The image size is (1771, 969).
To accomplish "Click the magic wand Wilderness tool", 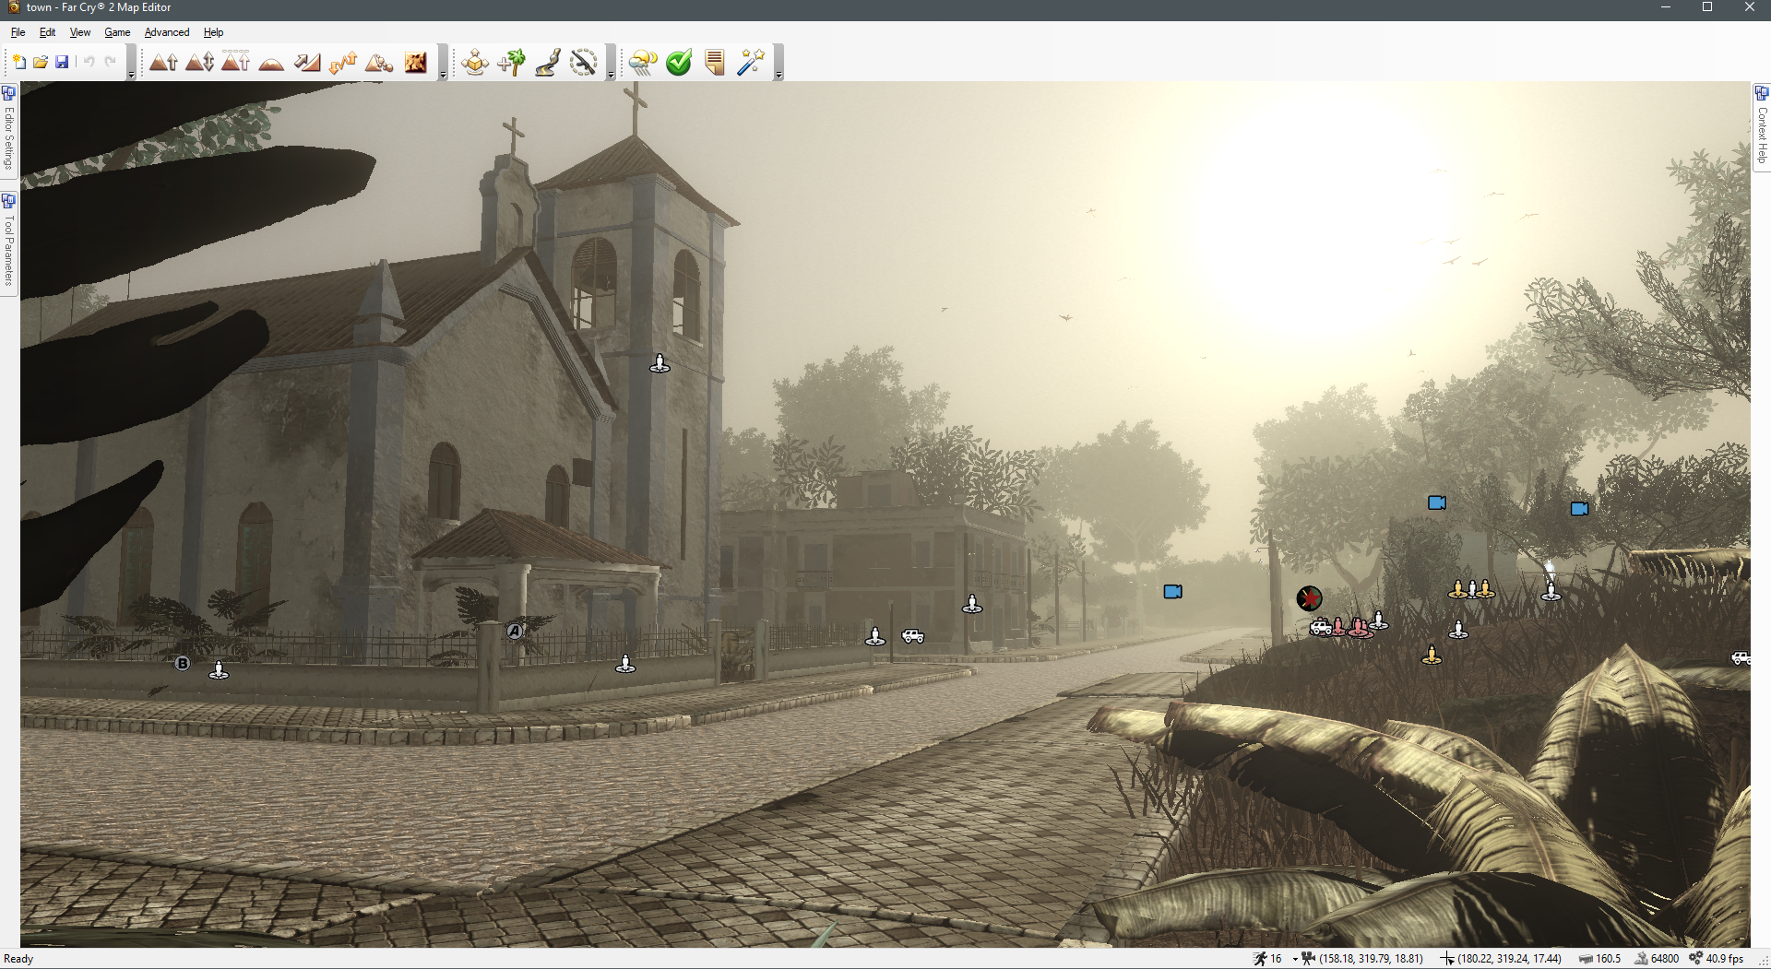I will click(x=751, y=62).
